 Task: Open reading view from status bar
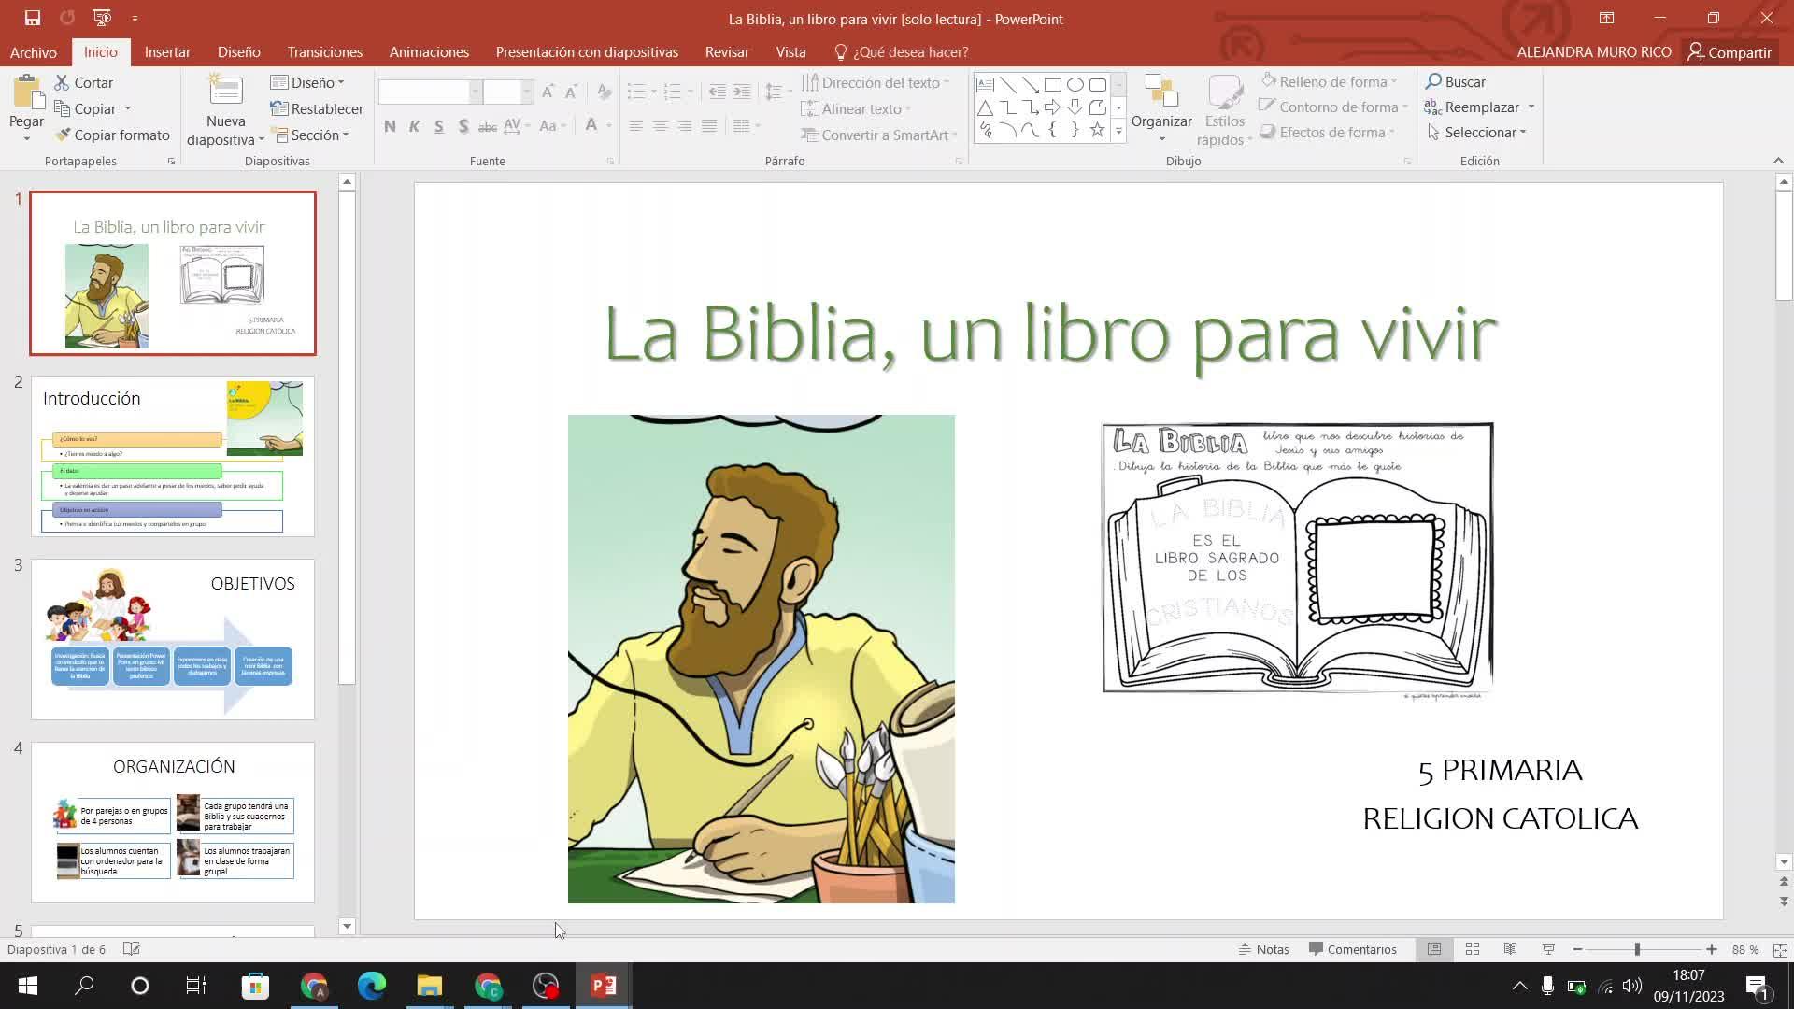coord(1510,949)
